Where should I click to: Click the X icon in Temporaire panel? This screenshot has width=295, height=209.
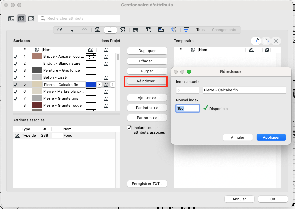click(276, 41)
